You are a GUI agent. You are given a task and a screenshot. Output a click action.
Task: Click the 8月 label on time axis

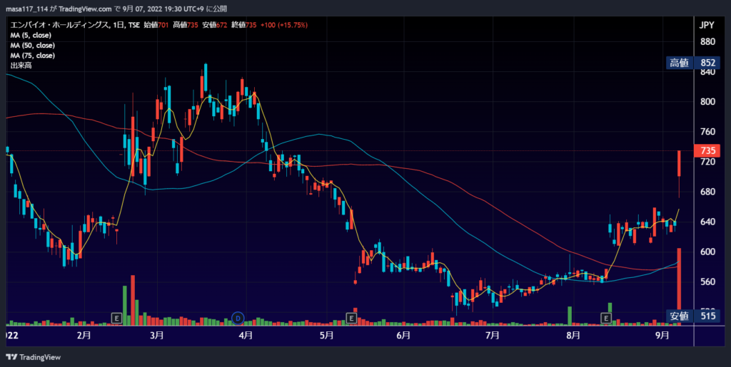pos(574,335)
